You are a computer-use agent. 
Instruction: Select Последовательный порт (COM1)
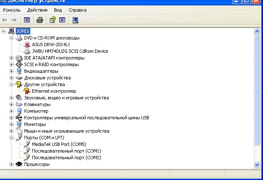tap(66, 151)
